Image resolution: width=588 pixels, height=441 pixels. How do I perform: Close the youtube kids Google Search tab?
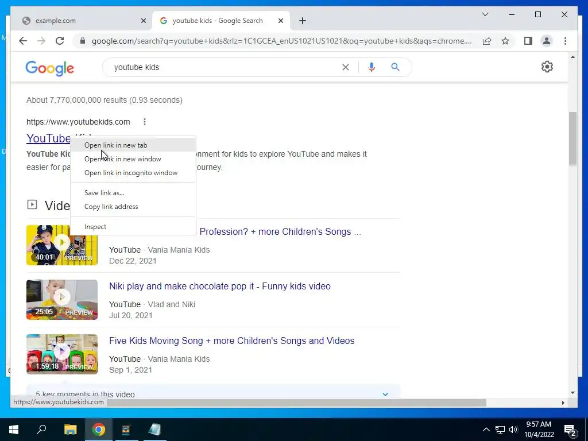280,21
